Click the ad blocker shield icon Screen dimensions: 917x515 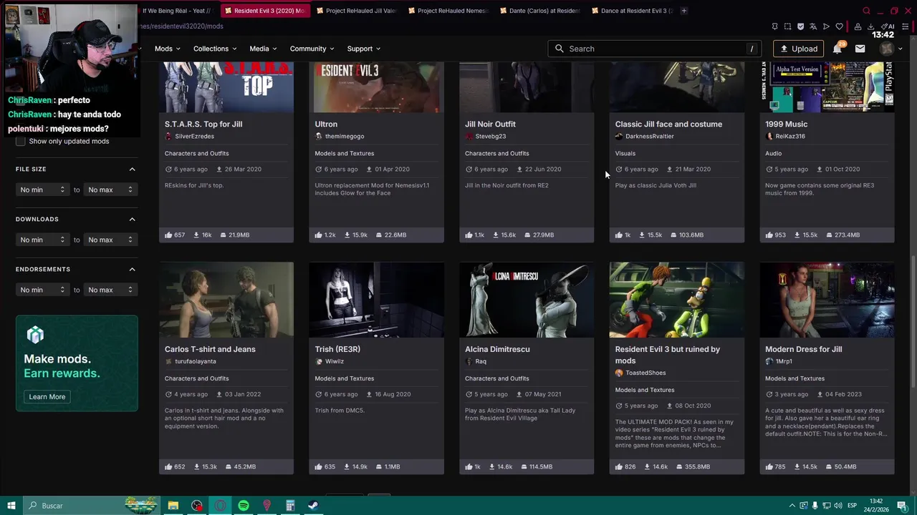800,26
